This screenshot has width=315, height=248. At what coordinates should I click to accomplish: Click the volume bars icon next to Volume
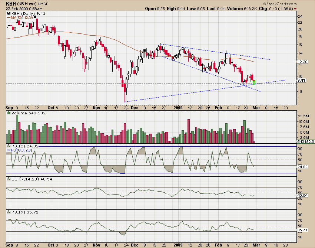click(x=9, y=113)
